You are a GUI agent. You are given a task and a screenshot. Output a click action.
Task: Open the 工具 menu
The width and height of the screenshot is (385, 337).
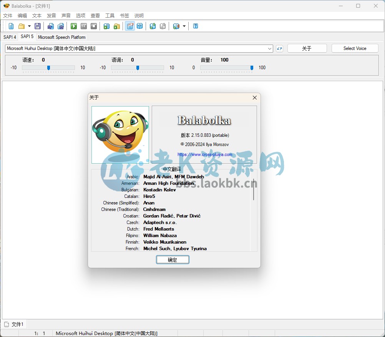point(110,16)
